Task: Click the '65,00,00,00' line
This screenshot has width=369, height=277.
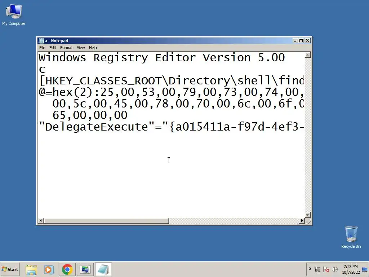Action: pyautogui.click(x=90, y=115)
